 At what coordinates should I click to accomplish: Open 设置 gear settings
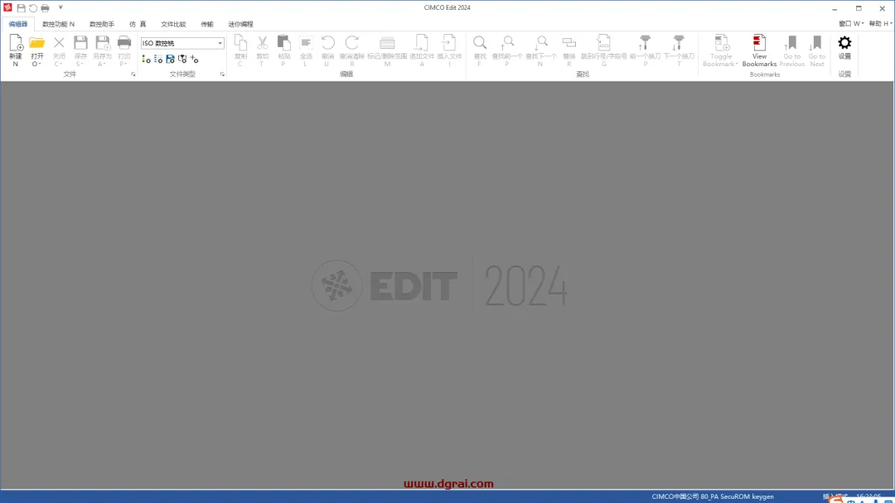click(844, 46)
